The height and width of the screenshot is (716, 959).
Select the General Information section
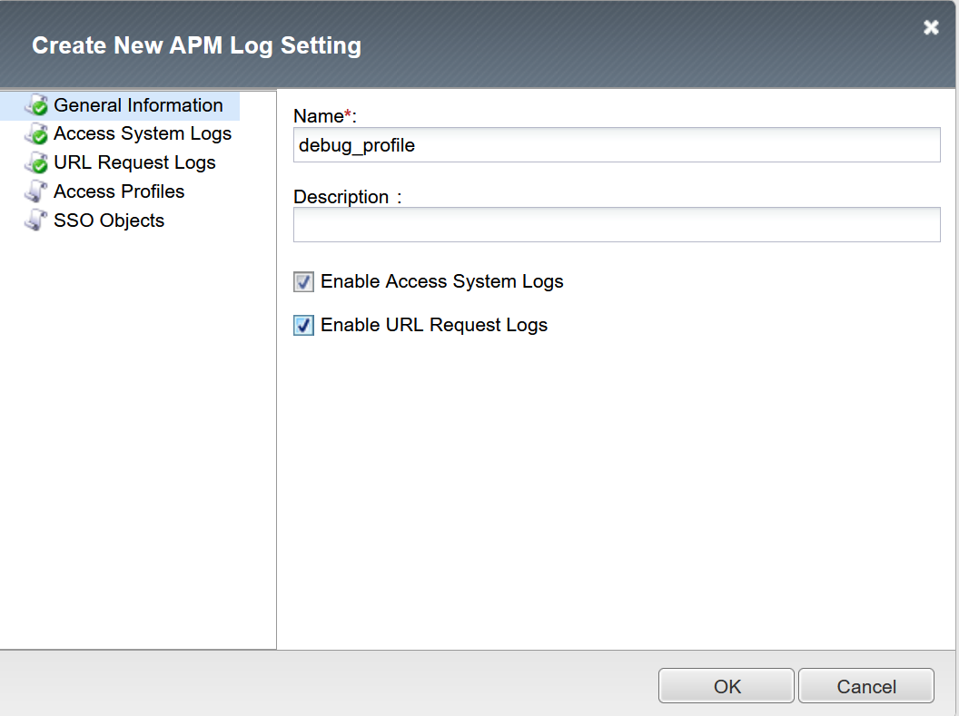138,105
